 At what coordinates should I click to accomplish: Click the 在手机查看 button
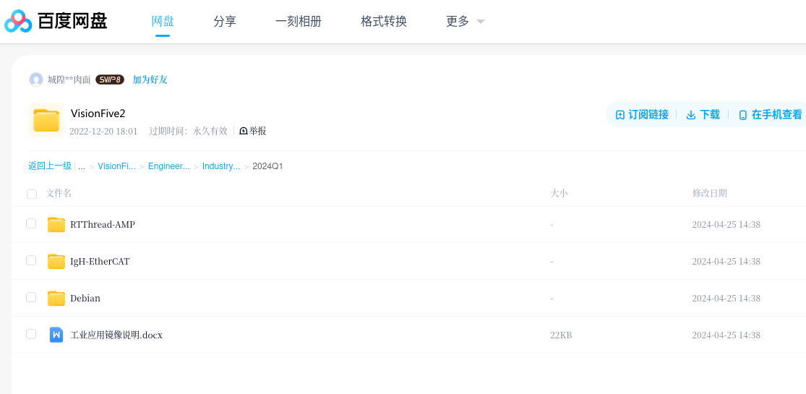click(770, 115)
